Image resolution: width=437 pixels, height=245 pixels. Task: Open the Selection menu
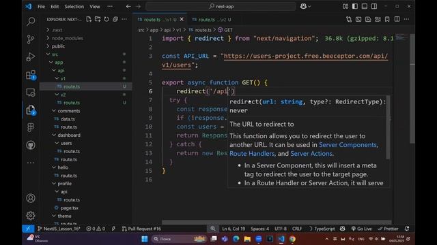pyautogui.click(x=74, y=6)
